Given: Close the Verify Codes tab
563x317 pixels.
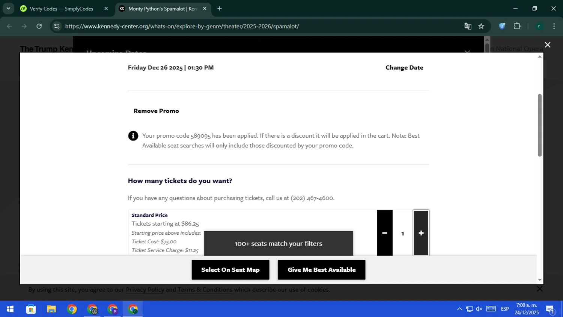Looking at the screenshot, I should coord(106,9).
